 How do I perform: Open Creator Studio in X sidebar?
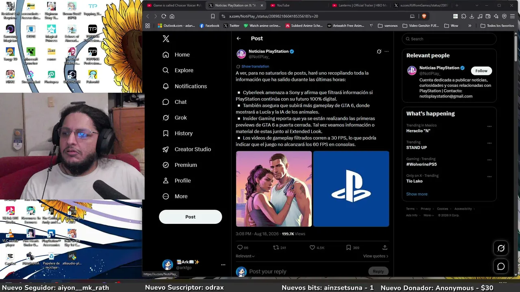pyautogui.click(x=187, y=149)
